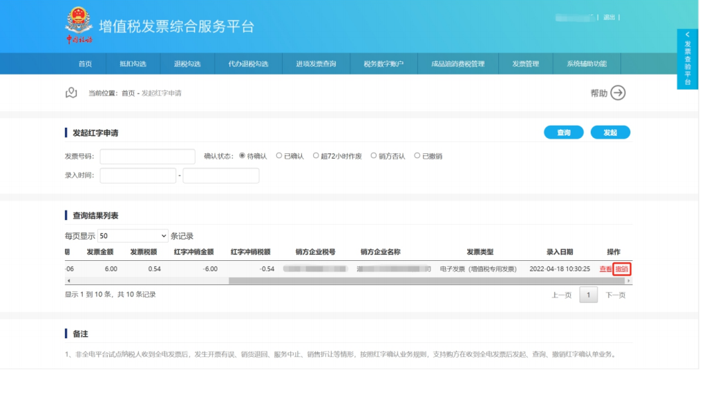Open the 系统辅助功能 menu
702x401 pixels.
[x=587, y=63]
